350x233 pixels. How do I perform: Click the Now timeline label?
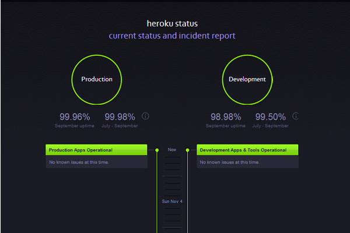(172, 150)
